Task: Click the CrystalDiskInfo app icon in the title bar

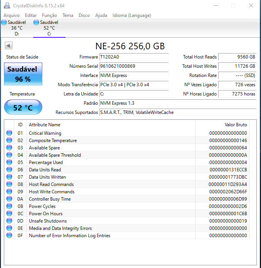Action: click(7, 5)
